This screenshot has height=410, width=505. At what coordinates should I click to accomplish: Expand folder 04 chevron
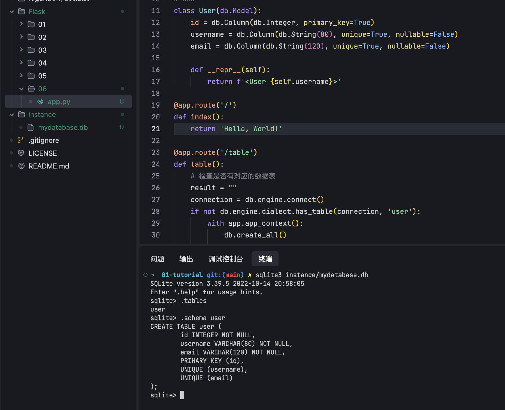pos(21,63)
